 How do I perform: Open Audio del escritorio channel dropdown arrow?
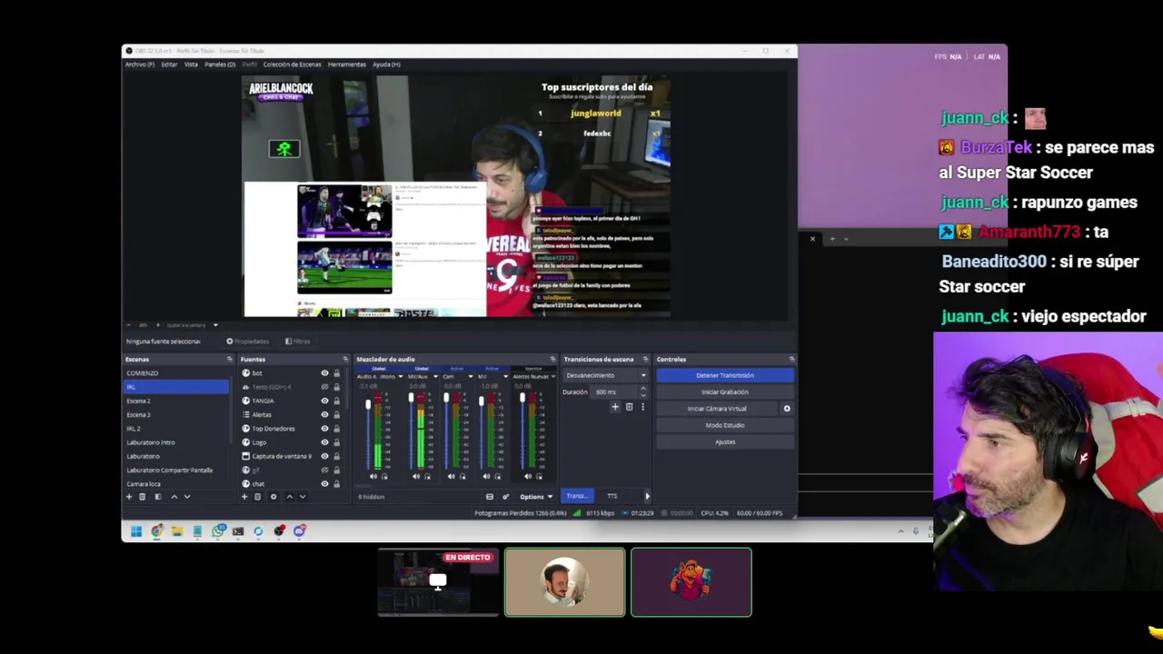click(x=400, y=376)
